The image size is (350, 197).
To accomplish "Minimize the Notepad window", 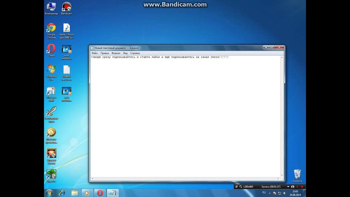I will tap(266, 47).
